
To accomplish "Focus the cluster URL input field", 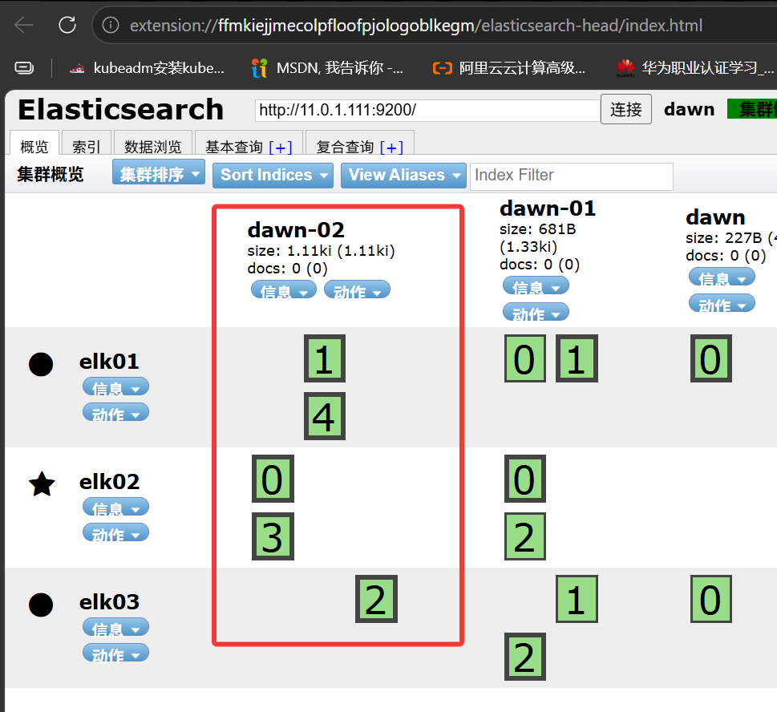I will pyautogui.click(x=427, y=110).
